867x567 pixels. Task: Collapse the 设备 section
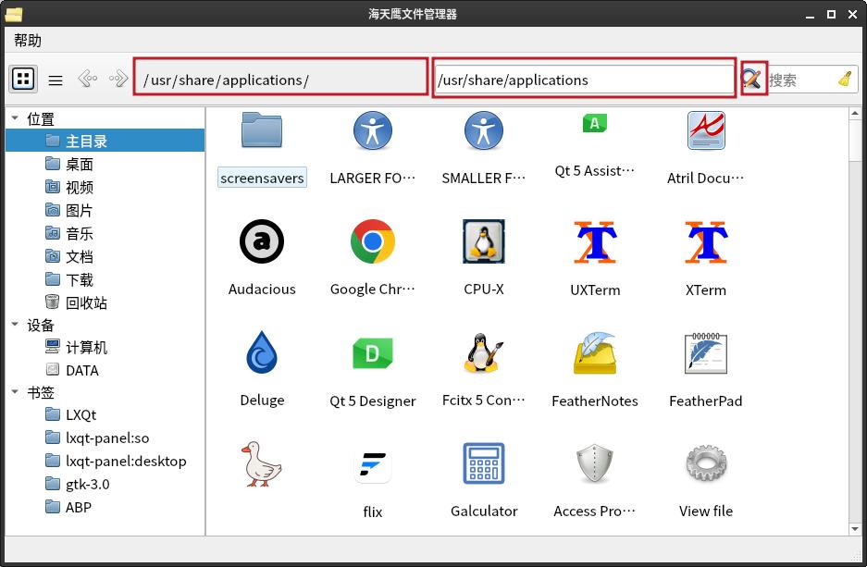(15, 325)
